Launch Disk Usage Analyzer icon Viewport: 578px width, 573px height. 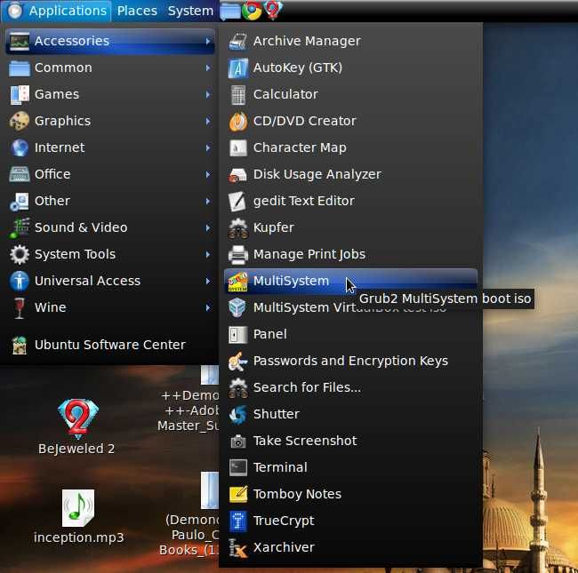click(x=238, y=174)
